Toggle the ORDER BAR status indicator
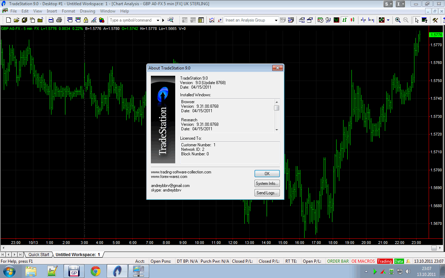 [338, 261]
